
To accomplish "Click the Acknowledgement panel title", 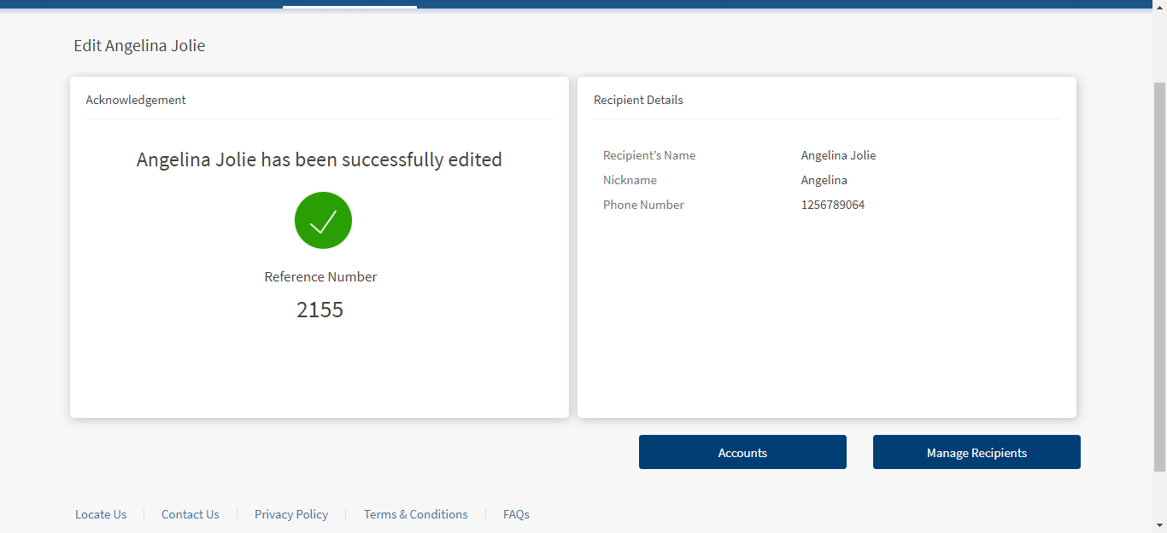I will coord(136,100).
